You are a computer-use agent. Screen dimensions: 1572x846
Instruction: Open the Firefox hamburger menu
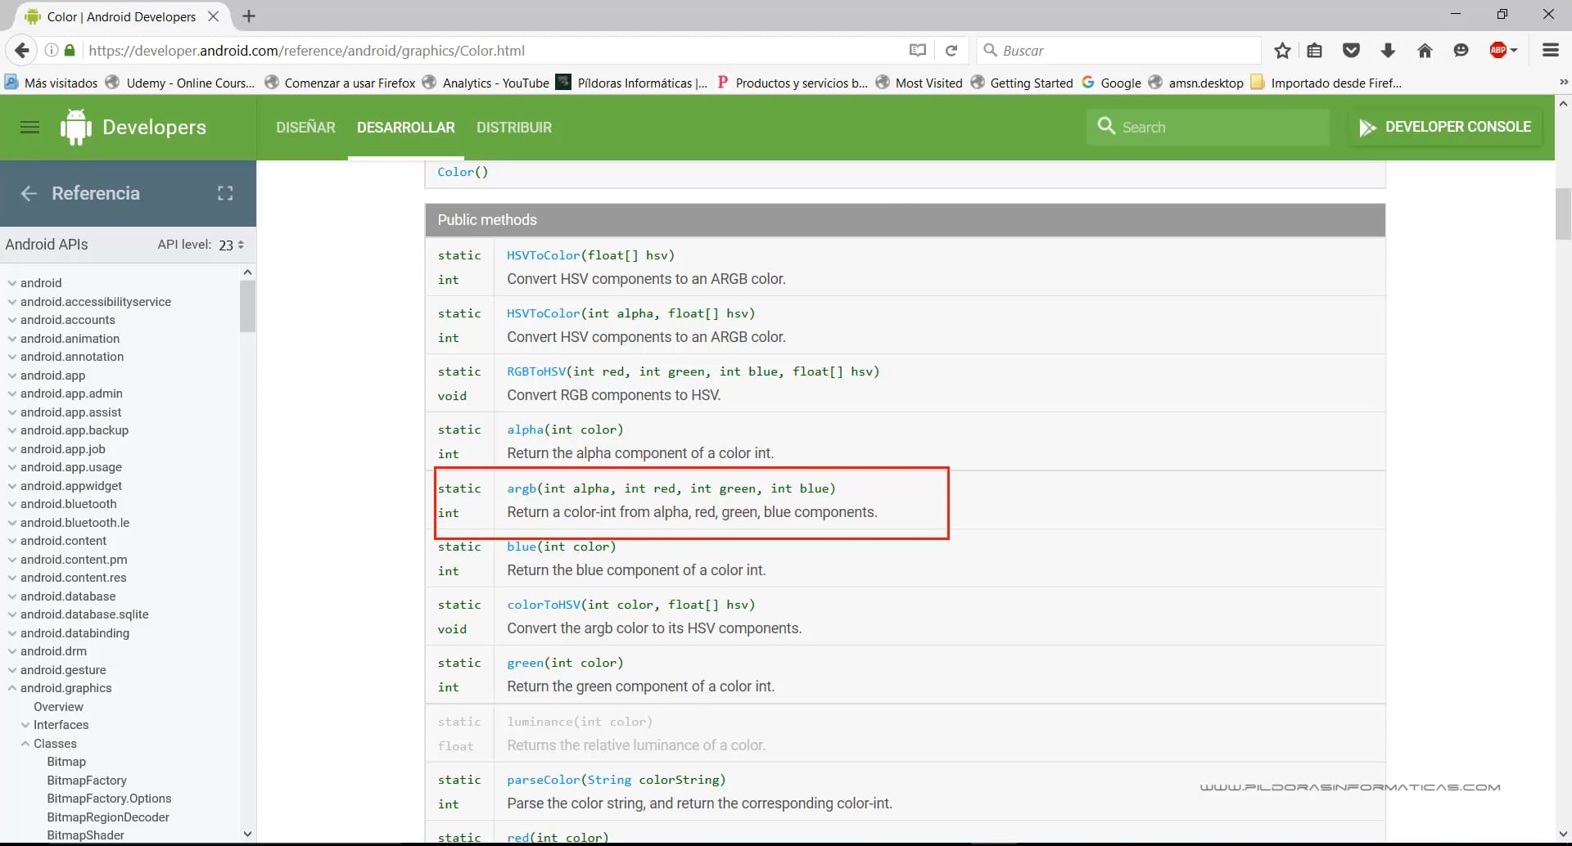click(x=1550, y=51)
